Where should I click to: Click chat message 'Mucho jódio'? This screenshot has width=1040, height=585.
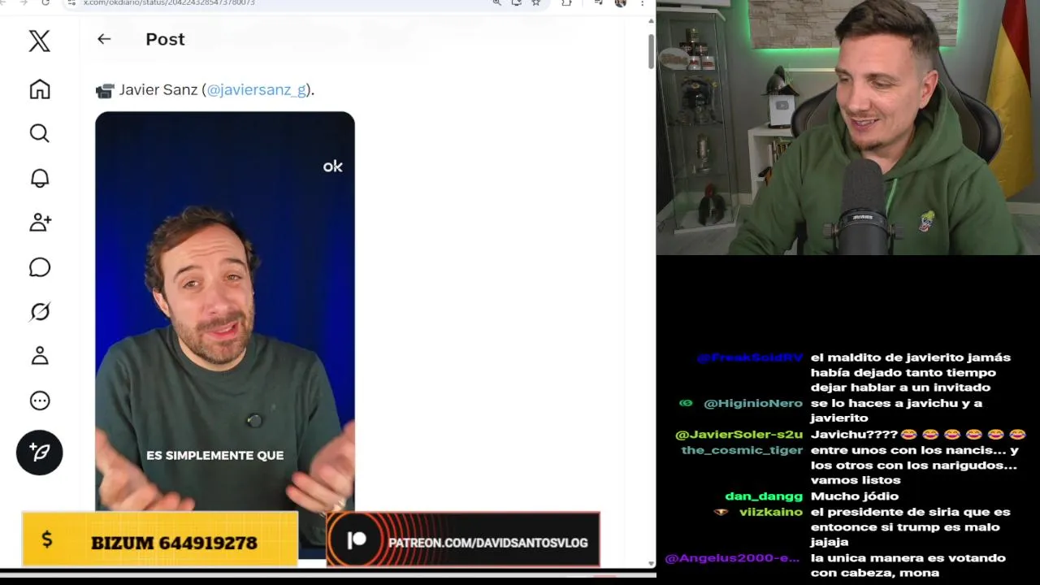[855, 496]
